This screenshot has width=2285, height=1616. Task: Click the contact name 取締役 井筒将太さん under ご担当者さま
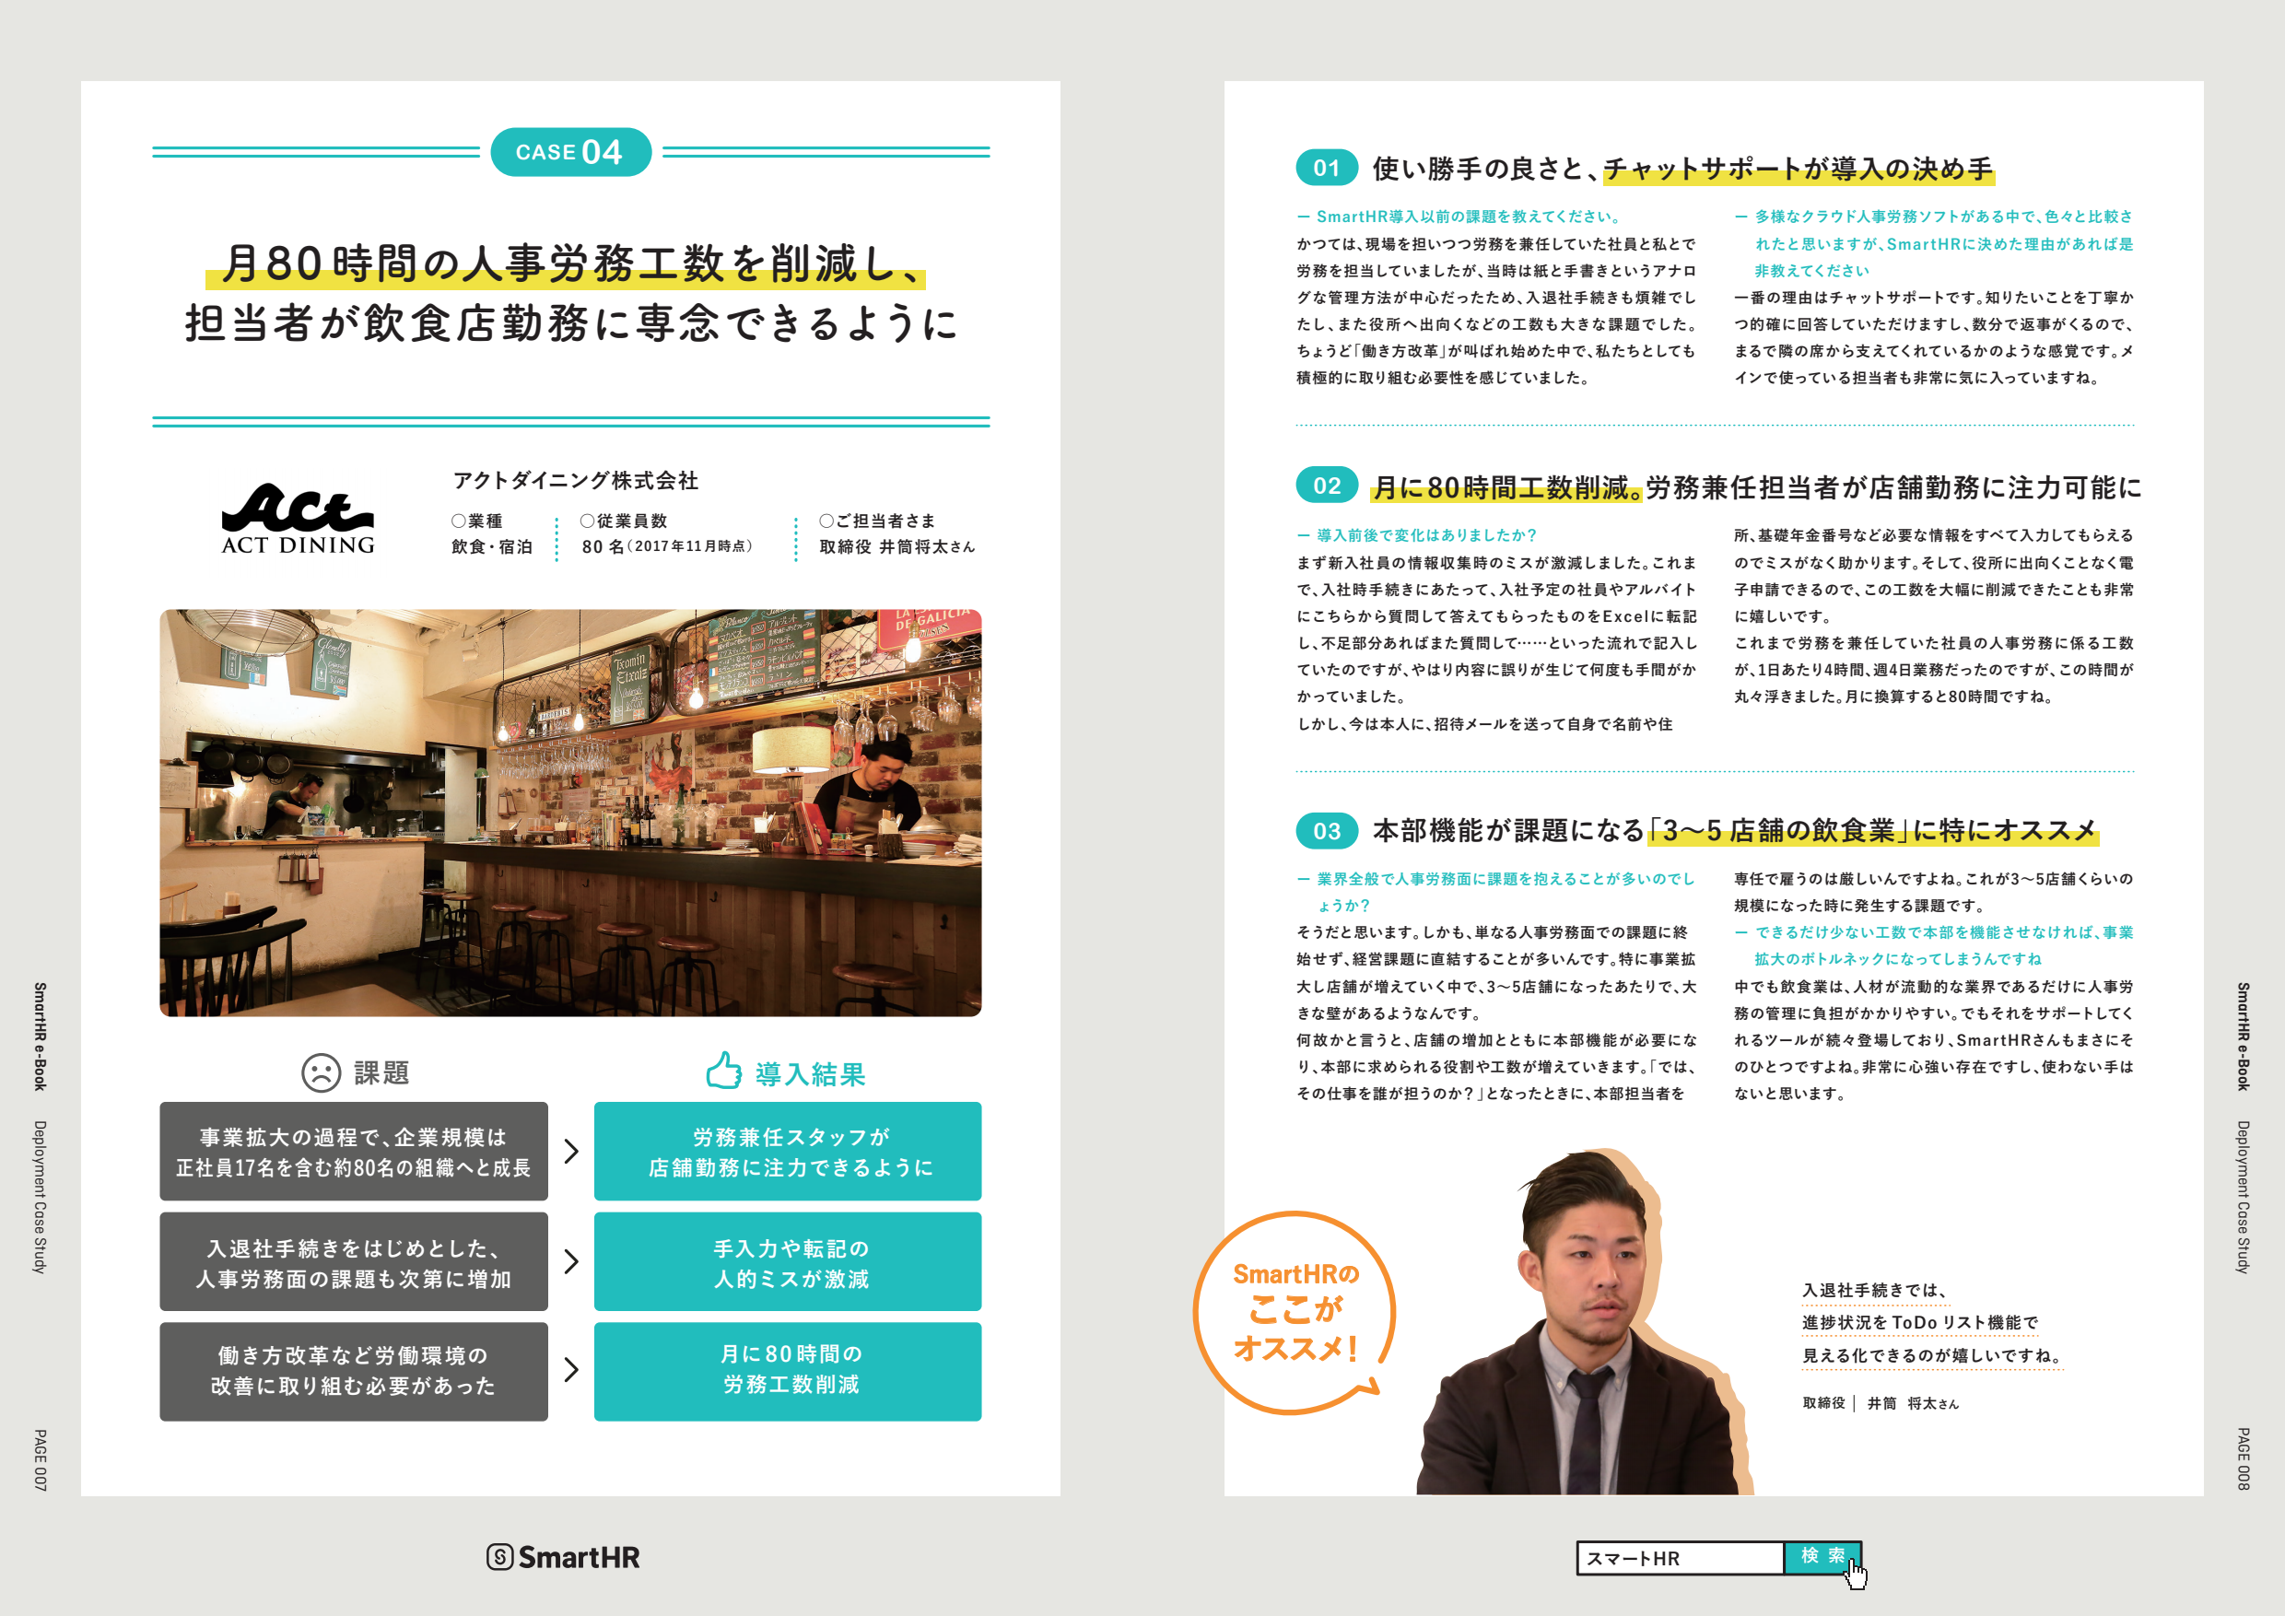tap(896, 546)
